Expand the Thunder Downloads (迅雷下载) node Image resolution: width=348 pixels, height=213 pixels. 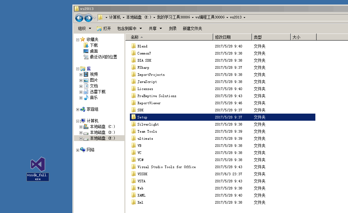pos(81,92)
